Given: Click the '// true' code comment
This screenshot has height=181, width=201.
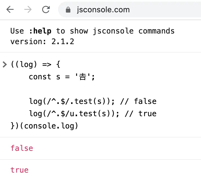Looking at the screenshot, I should [141, 114].
